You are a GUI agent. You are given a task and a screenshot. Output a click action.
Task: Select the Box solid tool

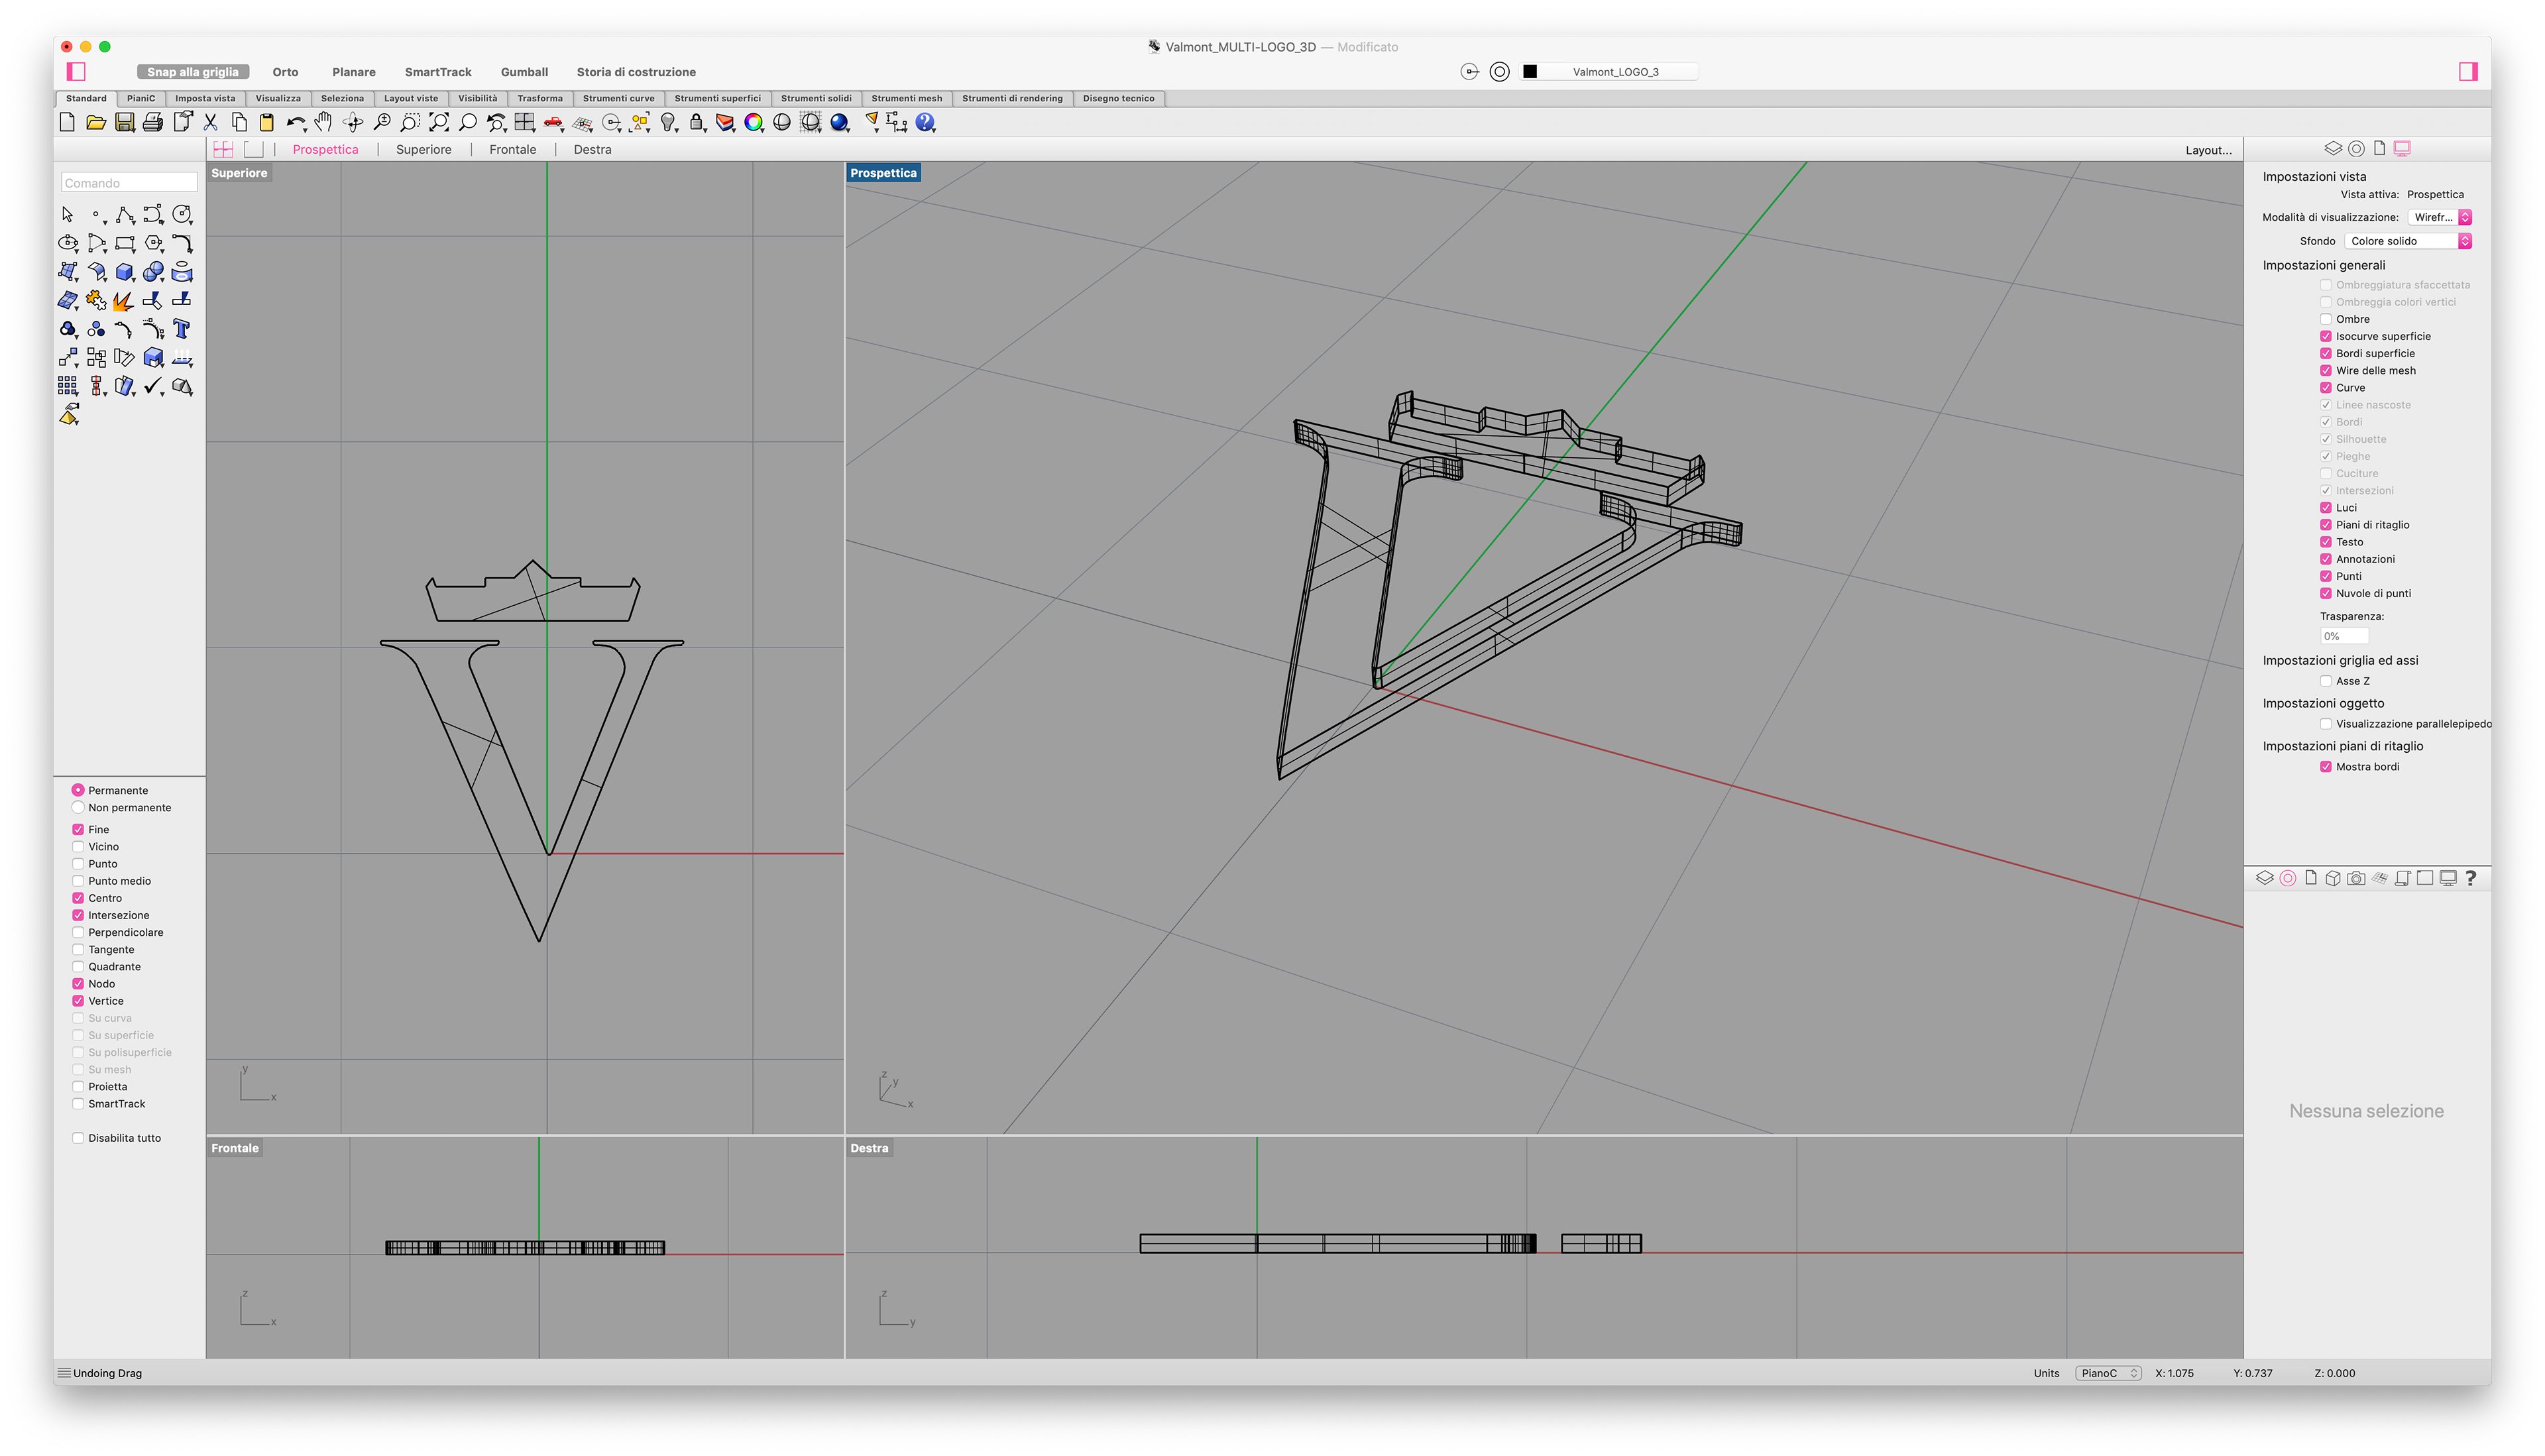[x=124, y=272]
